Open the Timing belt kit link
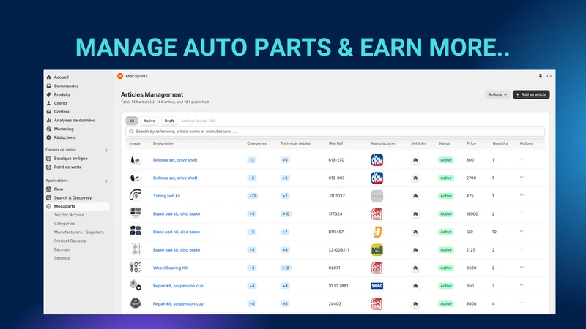Image resolution: width=586 pixels, height=329 pixels. pyautogui.click(x=166, y=196)
